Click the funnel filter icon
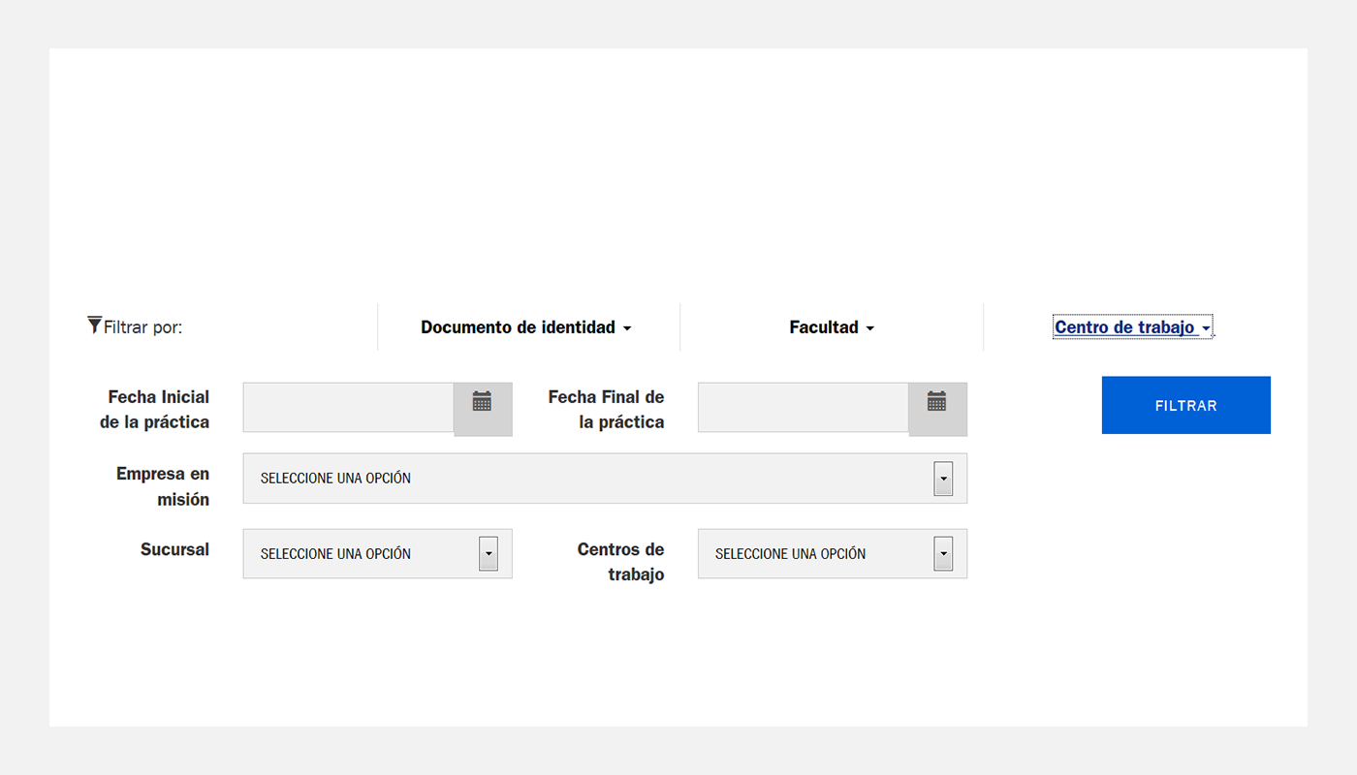Image resolution: width=1357 pixels, height=775 pixels. pos(94,325)
